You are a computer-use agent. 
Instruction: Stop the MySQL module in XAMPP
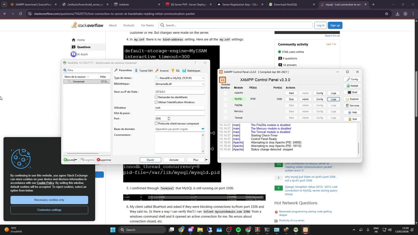291,99
